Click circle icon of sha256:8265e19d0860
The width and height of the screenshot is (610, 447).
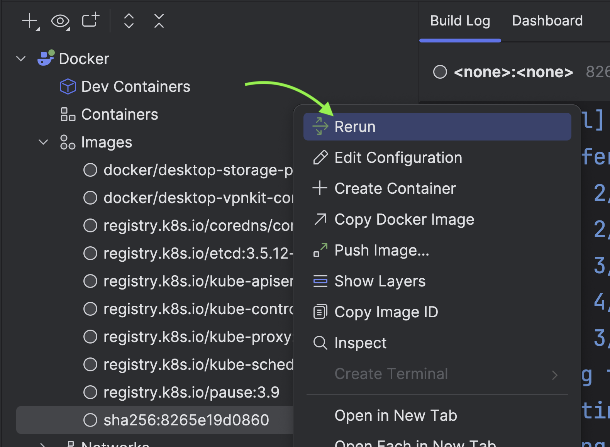click(x=90, y=420)
